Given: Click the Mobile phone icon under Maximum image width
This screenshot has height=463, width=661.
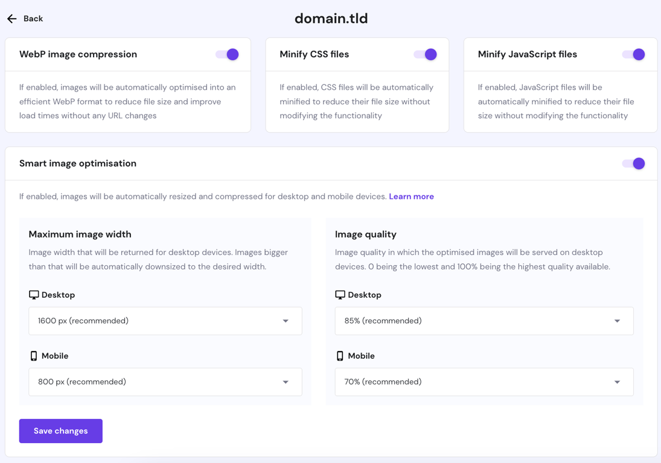Looking at the screenshot, I should tap(34, 356).
